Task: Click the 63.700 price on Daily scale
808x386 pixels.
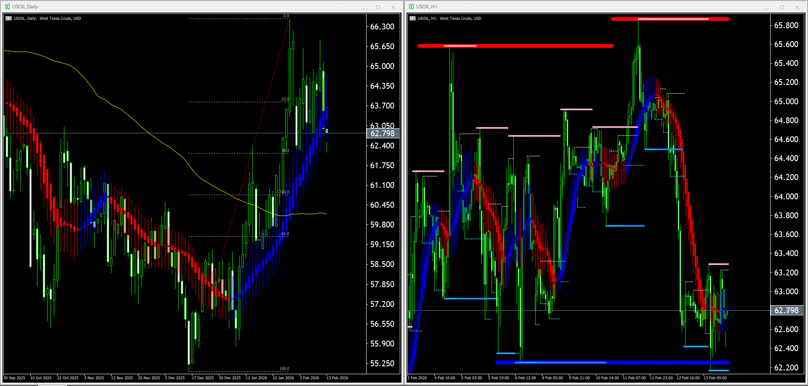Action: point(382,106)
